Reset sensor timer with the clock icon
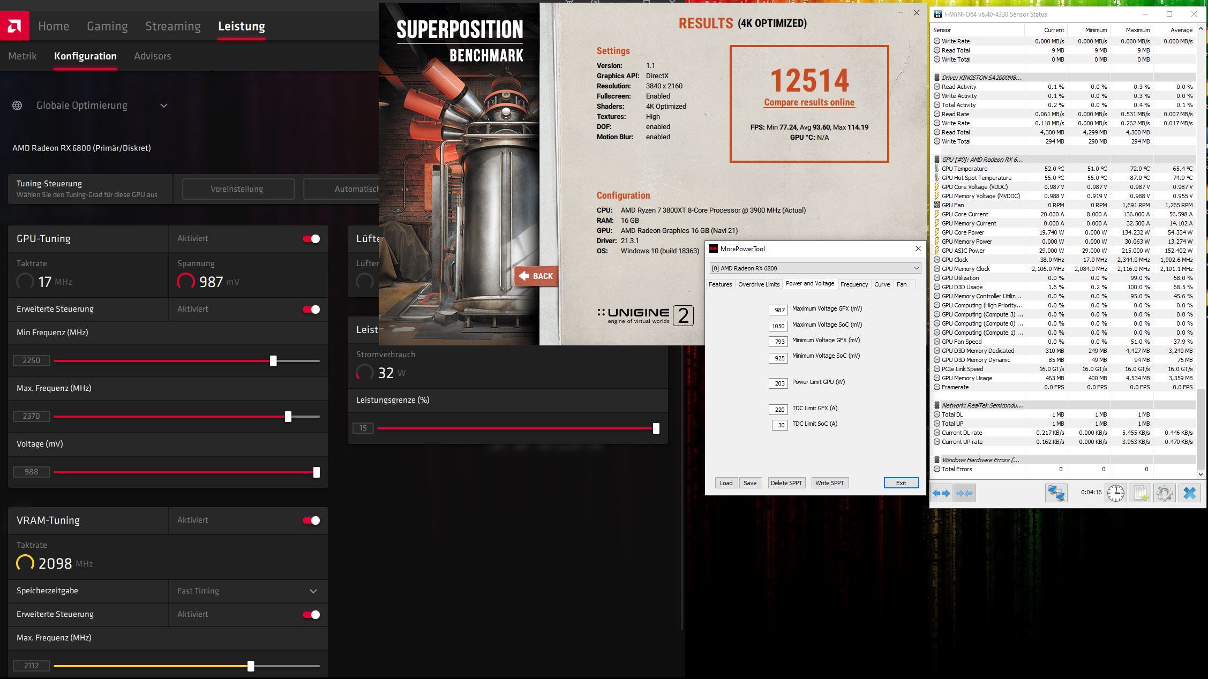 click(x=1116, y=493)
